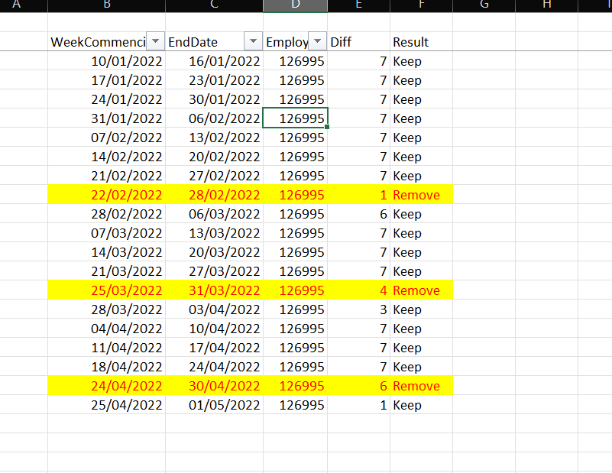This screenshot has width=612, height=473.
Task: Open the EndDate filter dropdown
Action: pos(251,41)
